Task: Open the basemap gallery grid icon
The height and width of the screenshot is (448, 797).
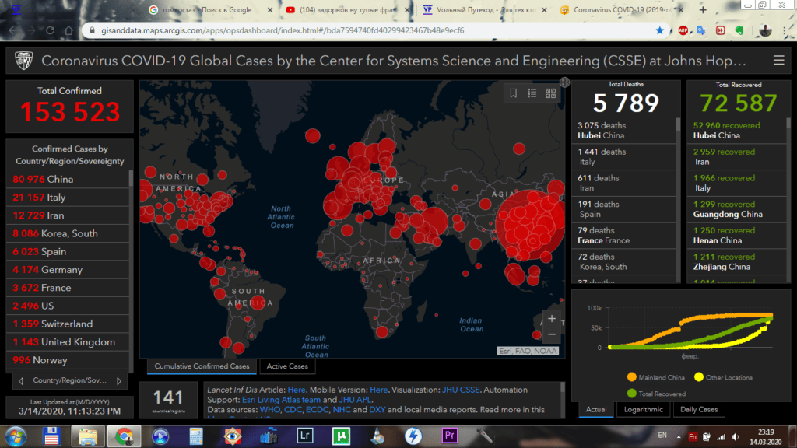Action: pyautogui.click(x=550, y=93)
